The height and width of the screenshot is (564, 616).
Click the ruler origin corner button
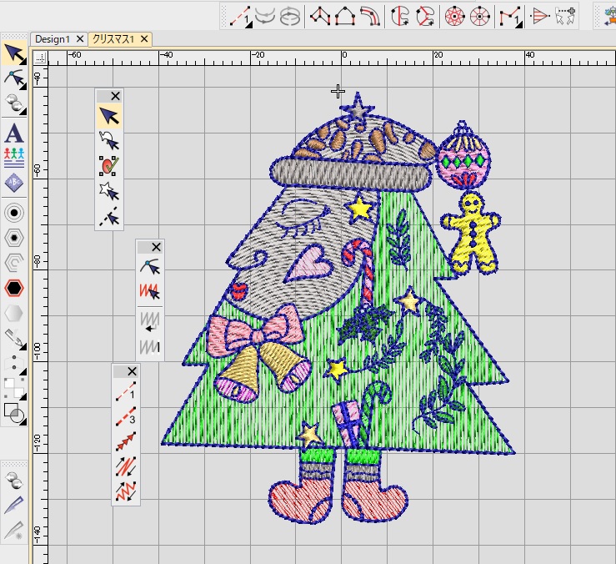coord(40,58)
